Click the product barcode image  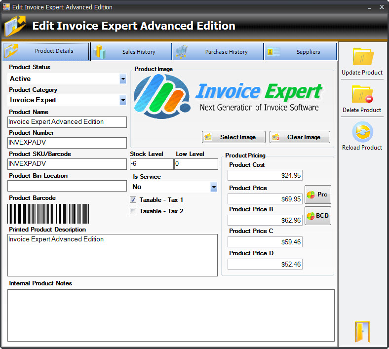click(48, 214)
